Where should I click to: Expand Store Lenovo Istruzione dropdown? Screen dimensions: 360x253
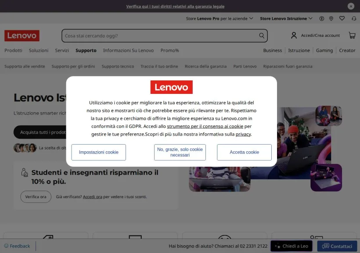point(286,18)
